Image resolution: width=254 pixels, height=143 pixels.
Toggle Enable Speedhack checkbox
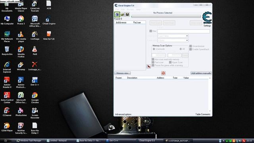tap(190, 49)
